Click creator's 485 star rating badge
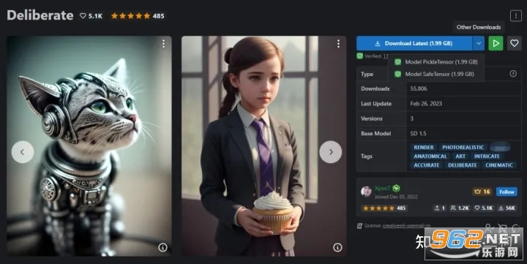 (x=384, y=208)
